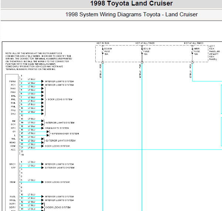
Task: Click the PCY terminal label
Action: coord(13,85)
